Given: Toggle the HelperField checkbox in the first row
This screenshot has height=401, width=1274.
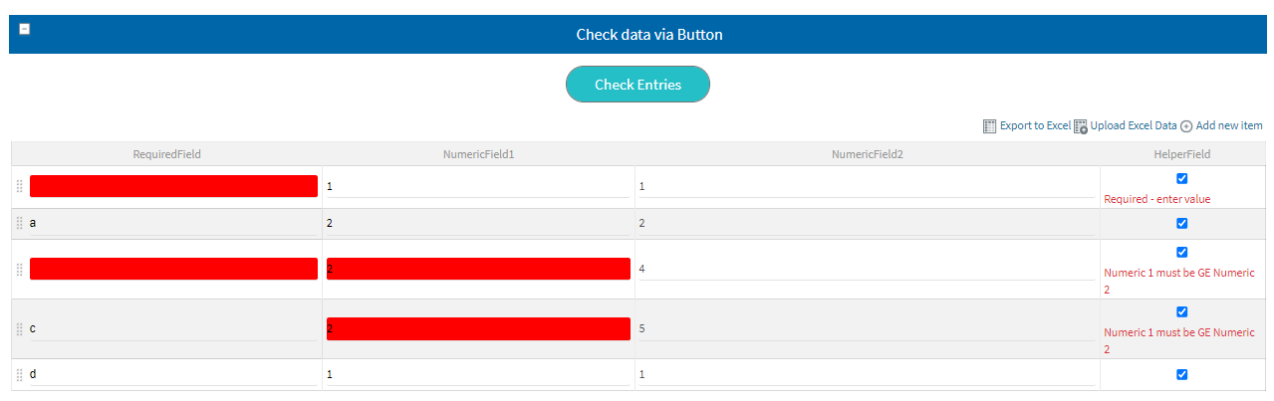Looking at the screenshot, I should (x=1182, y=178).
